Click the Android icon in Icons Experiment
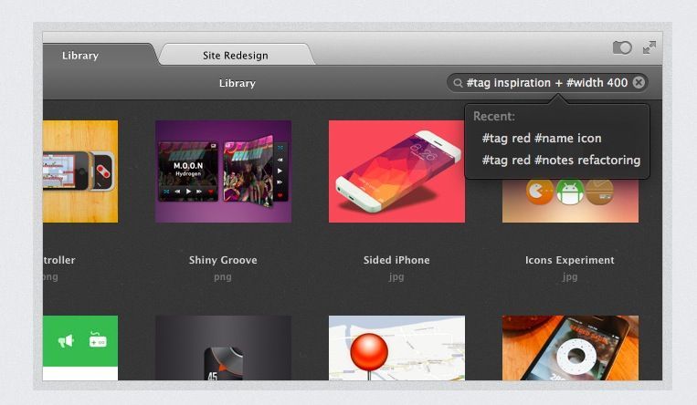The height and width of the screenshot is (405, 697). [x=570, y=192]
